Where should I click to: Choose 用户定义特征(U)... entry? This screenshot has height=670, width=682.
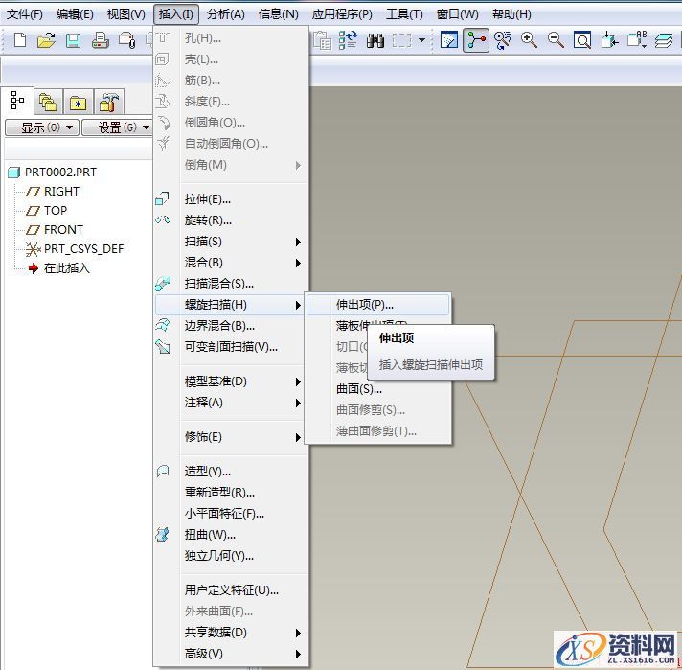[231, 590]
